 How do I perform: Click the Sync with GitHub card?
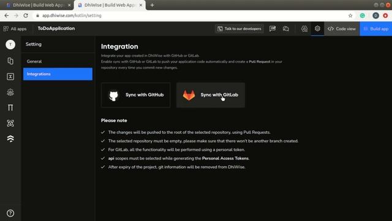pyautogui.click(x=136, y=95)
